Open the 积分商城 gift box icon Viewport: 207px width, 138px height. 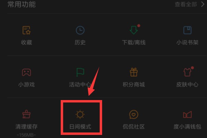coord(134,72)
